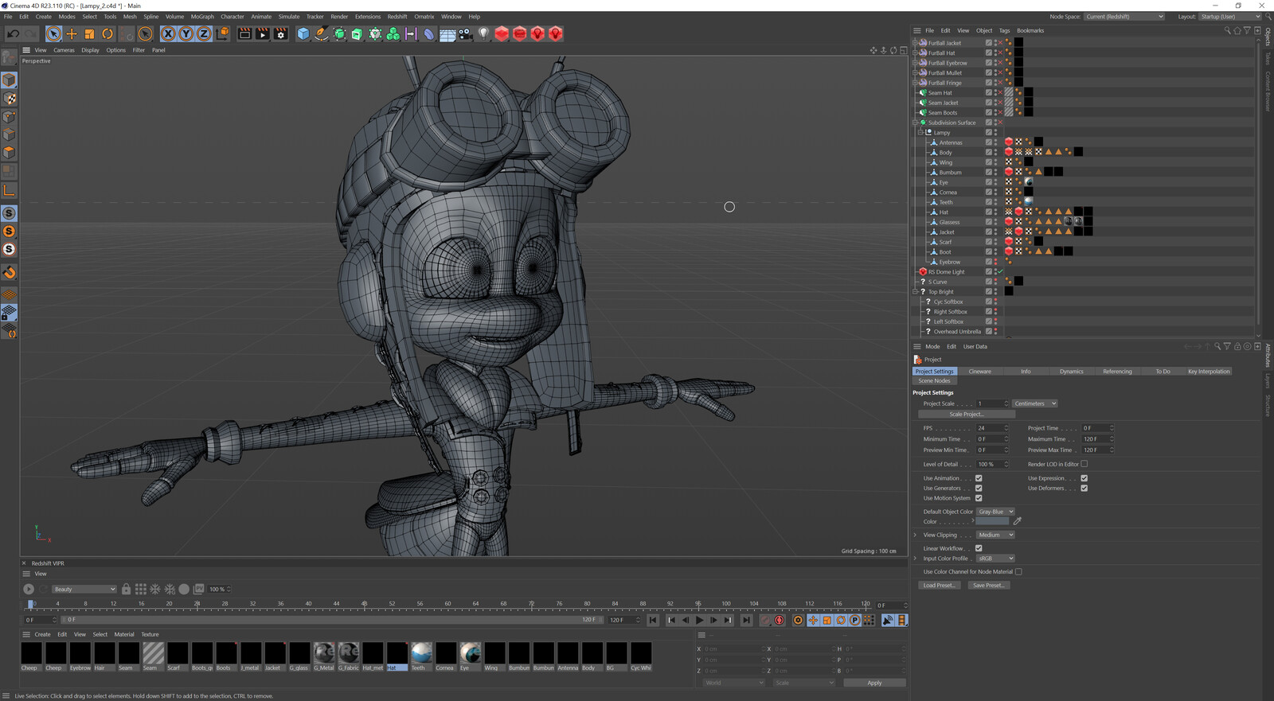This screenshot has width=1274, height=701.
Task: Open the Layout Startup (User) dropdown
Action: 1230,17
